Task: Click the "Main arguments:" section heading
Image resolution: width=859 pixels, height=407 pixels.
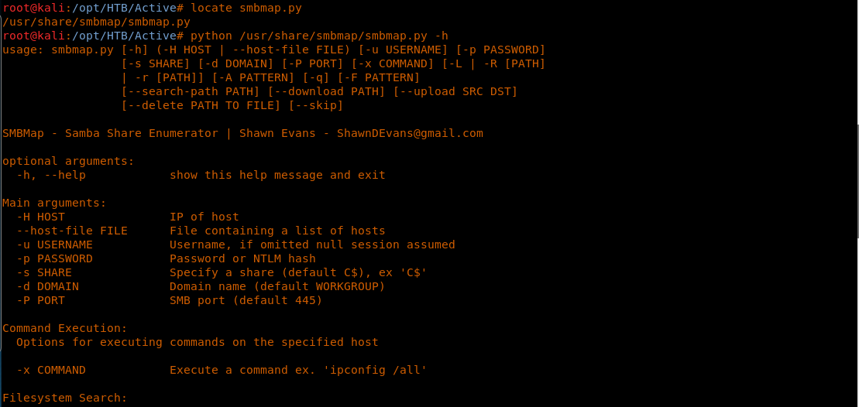Action: [x=54, y=203]
